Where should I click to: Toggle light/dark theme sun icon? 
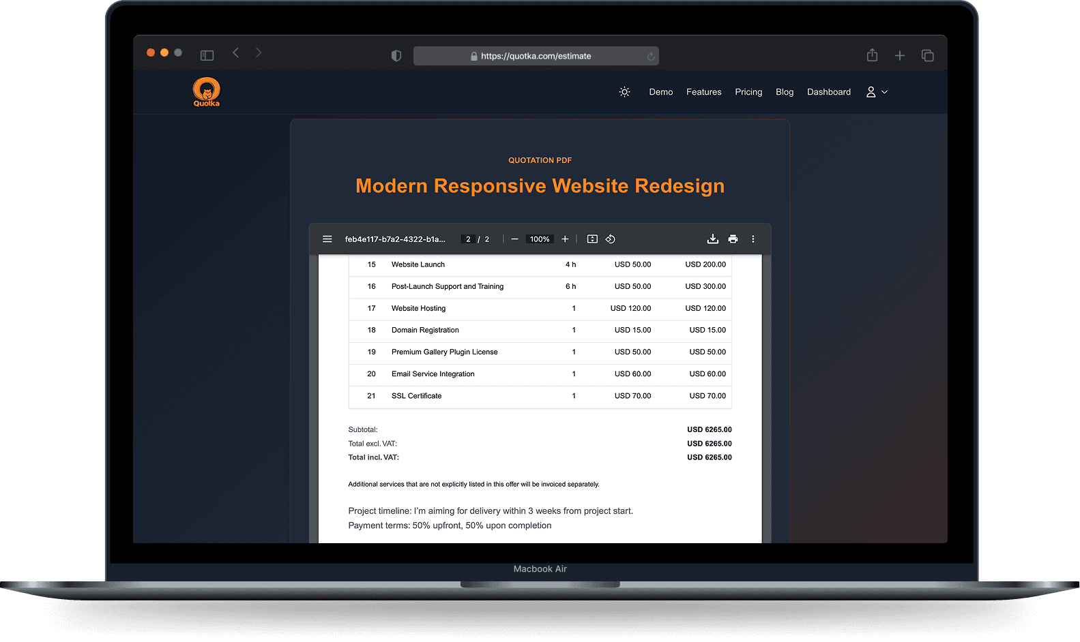click(624, 92)
